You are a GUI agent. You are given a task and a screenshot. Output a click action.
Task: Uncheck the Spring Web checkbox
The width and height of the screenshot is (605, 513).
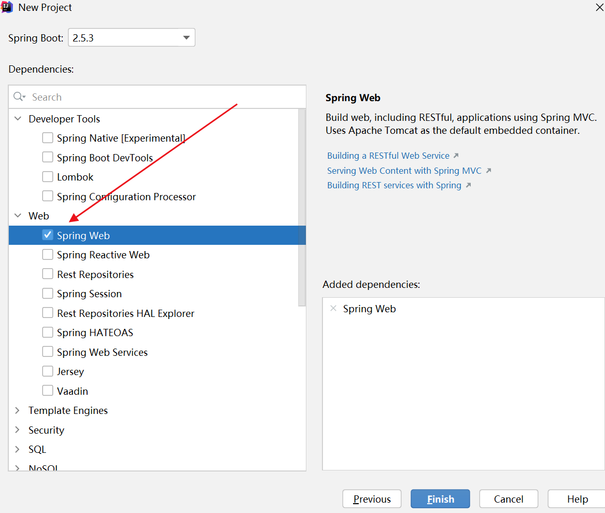click(48, 235)
